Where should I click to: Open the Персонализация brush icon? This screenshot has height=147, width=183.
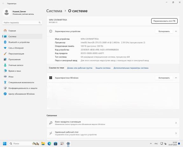coord(5,54)
